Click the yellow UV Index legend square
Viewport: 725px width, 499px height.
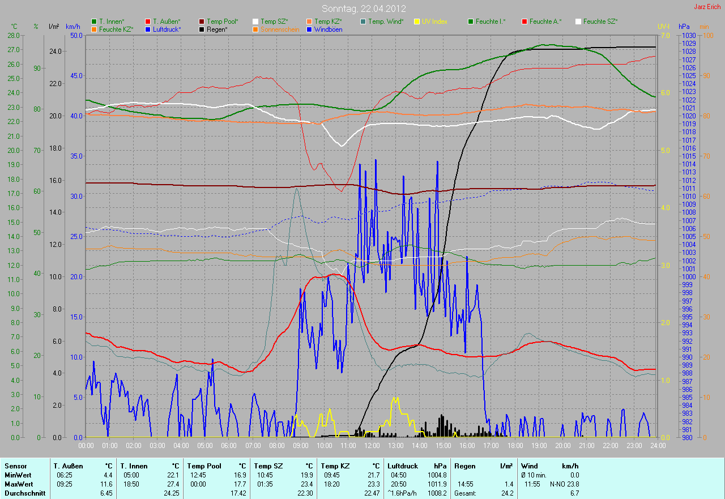(x=417, y=22)
